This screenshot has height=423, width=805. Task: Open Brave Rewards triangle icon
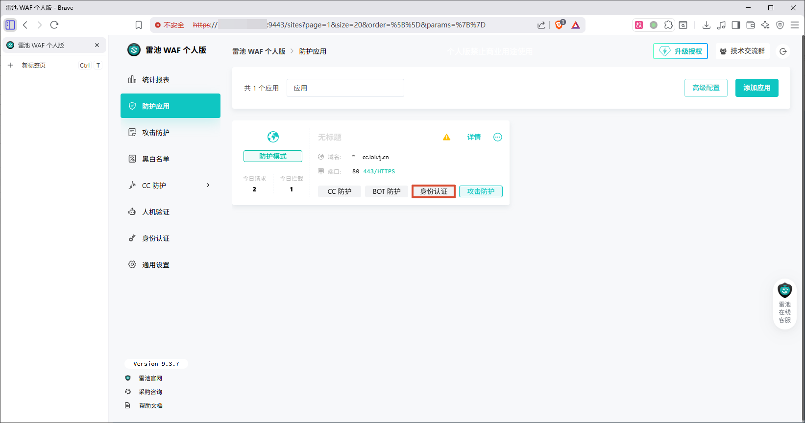[x=576, y=25]
